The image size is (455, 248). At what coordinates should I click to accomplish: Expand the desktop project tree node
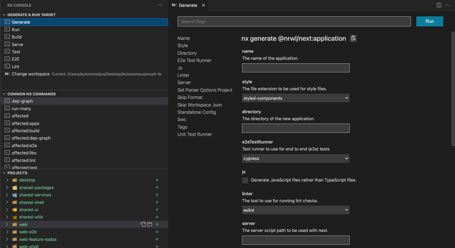(x=7, y=180)
